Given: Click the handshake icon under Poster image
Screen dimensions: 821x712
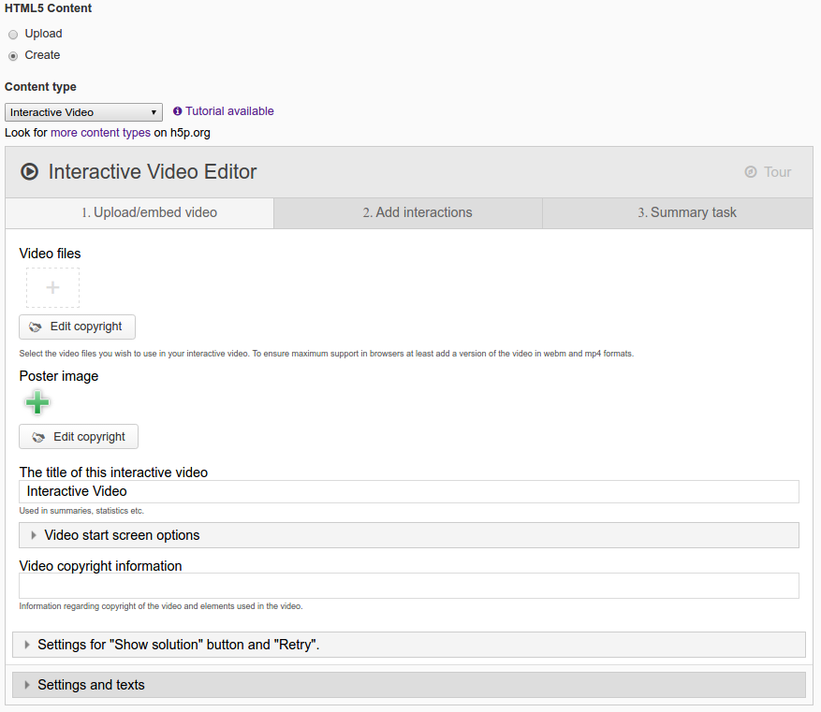Looking at the screenshot, I should coord(38,437).
